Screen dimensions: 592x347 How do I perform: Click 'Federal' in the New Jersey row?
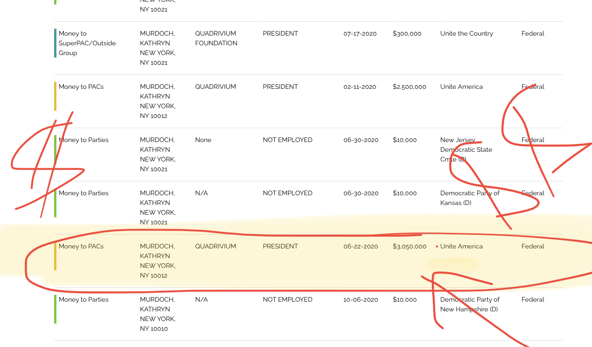(x=533, y=140)
